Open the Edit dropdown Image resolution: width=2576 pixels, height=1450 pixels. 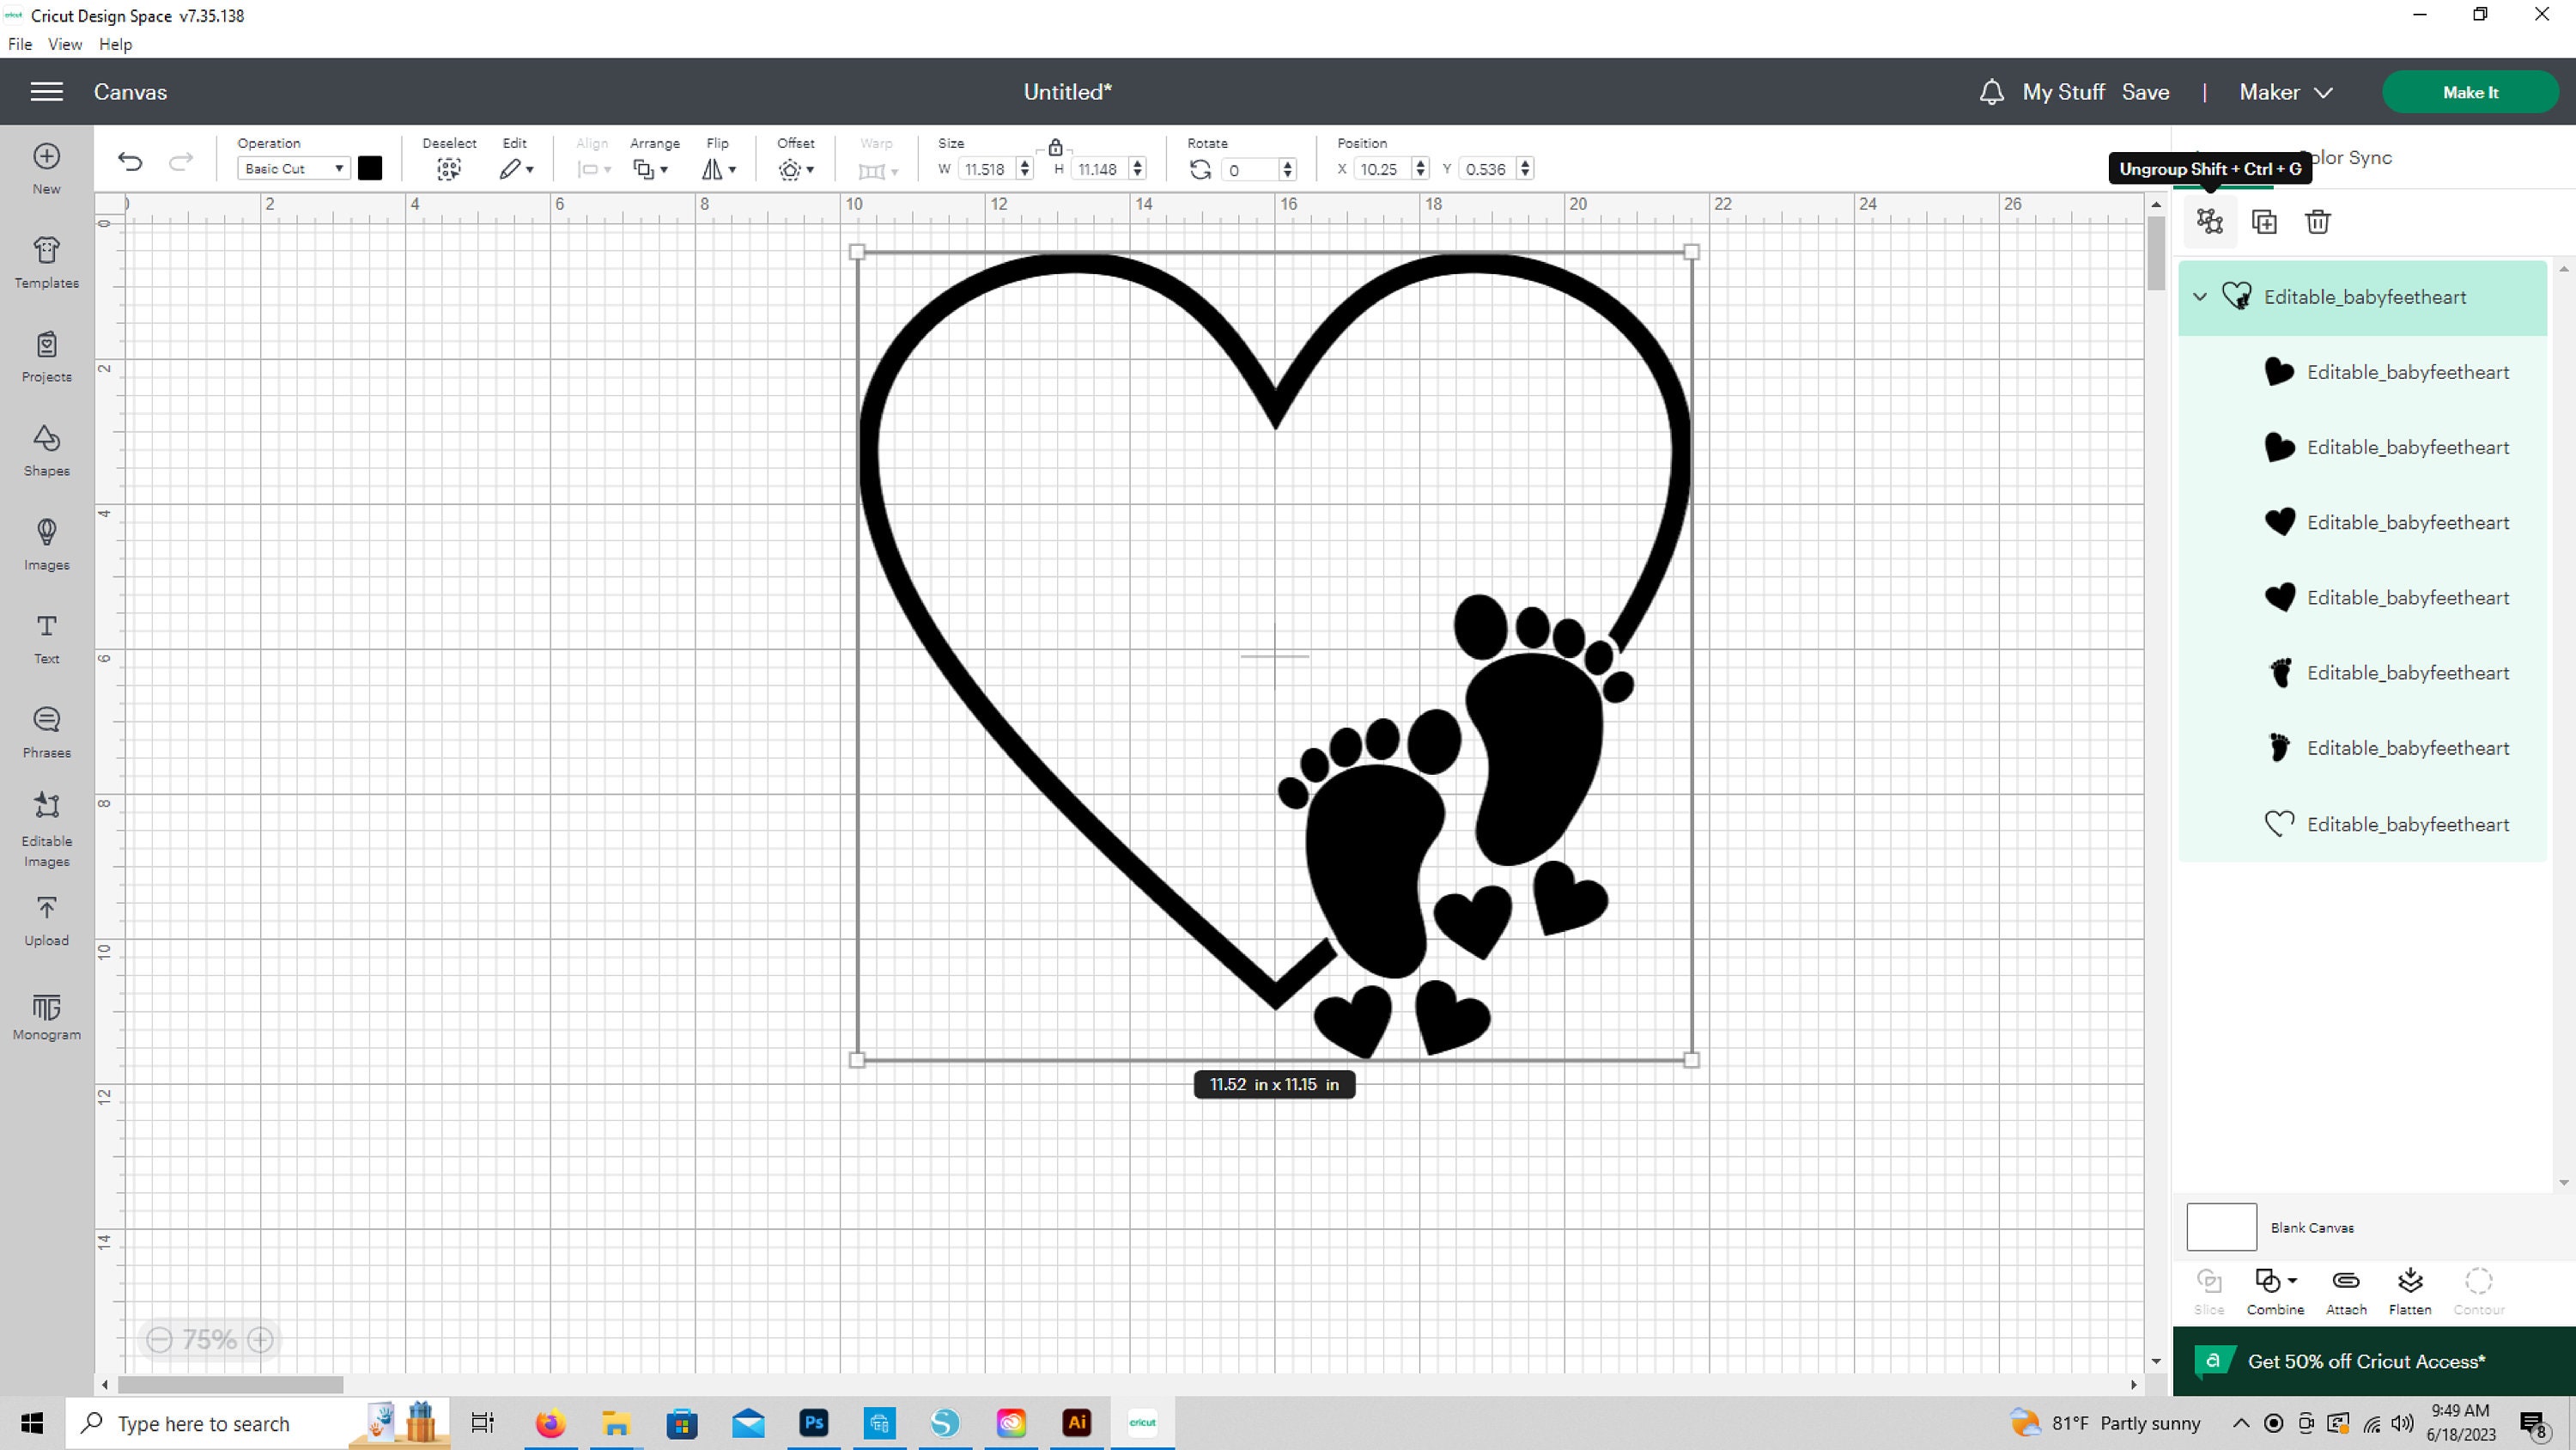(x=516, y=169)
